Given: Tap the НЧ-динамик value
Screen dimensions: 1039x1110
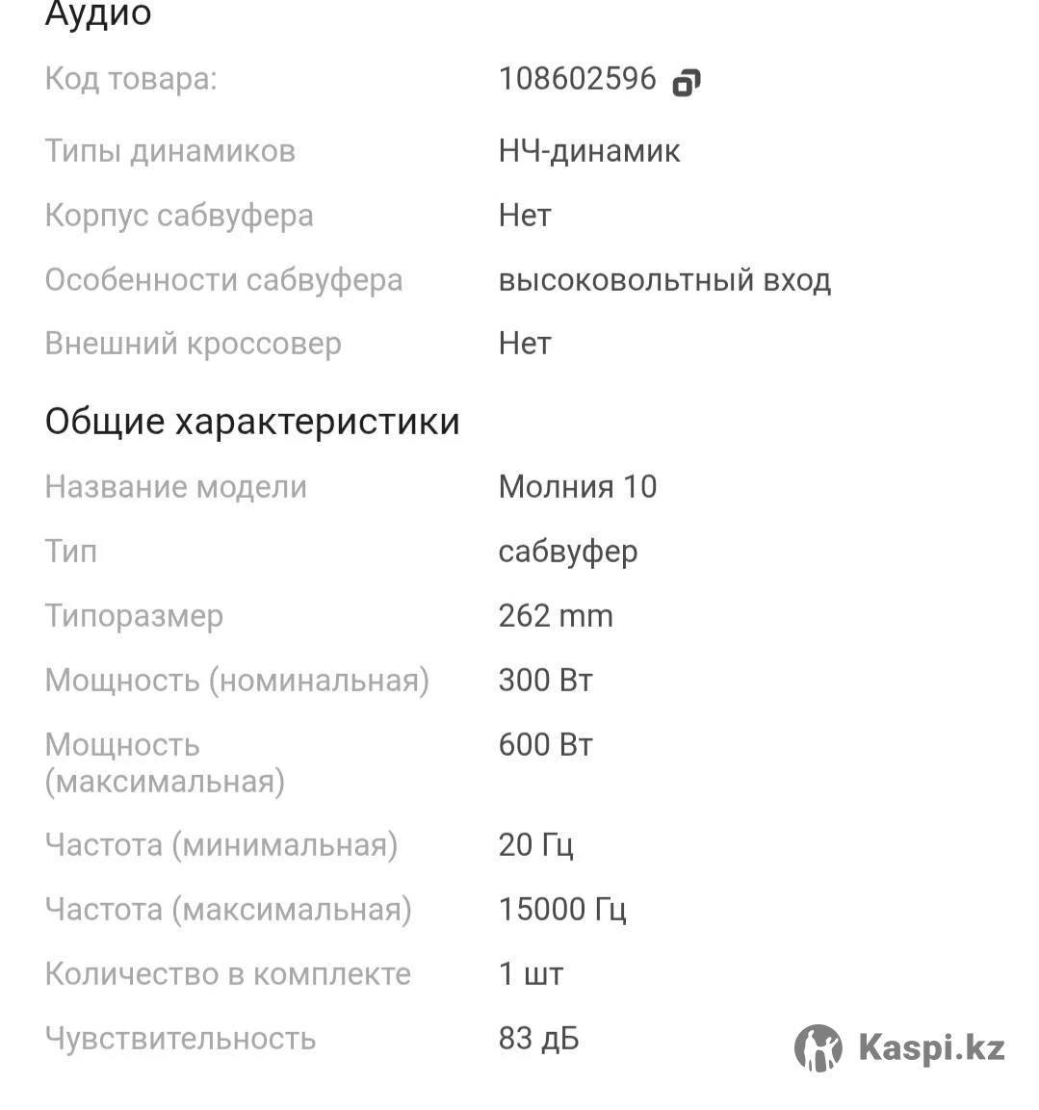Looking at the screenshot, I should pyautogui.click(x=589, y=151).
